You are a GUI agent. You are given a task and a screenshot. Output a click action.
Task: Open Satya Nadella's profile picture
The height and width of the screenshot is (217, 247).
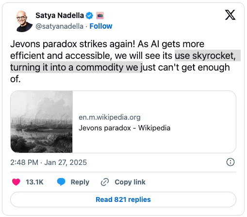(x=23, y=21)
